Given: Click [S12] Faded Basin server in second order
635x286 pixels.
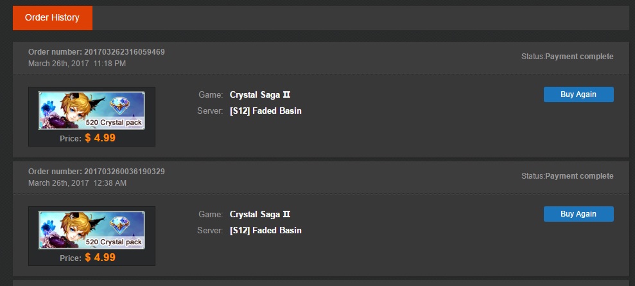Looking at the screenshot, I should tap(265, 231).
